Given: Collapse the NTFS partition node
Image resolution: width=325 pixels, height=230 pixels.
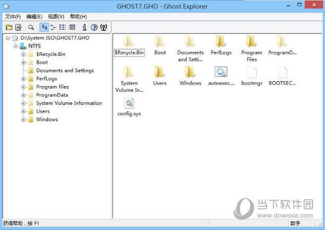Looking at the screenshot, I should (15, 46).
